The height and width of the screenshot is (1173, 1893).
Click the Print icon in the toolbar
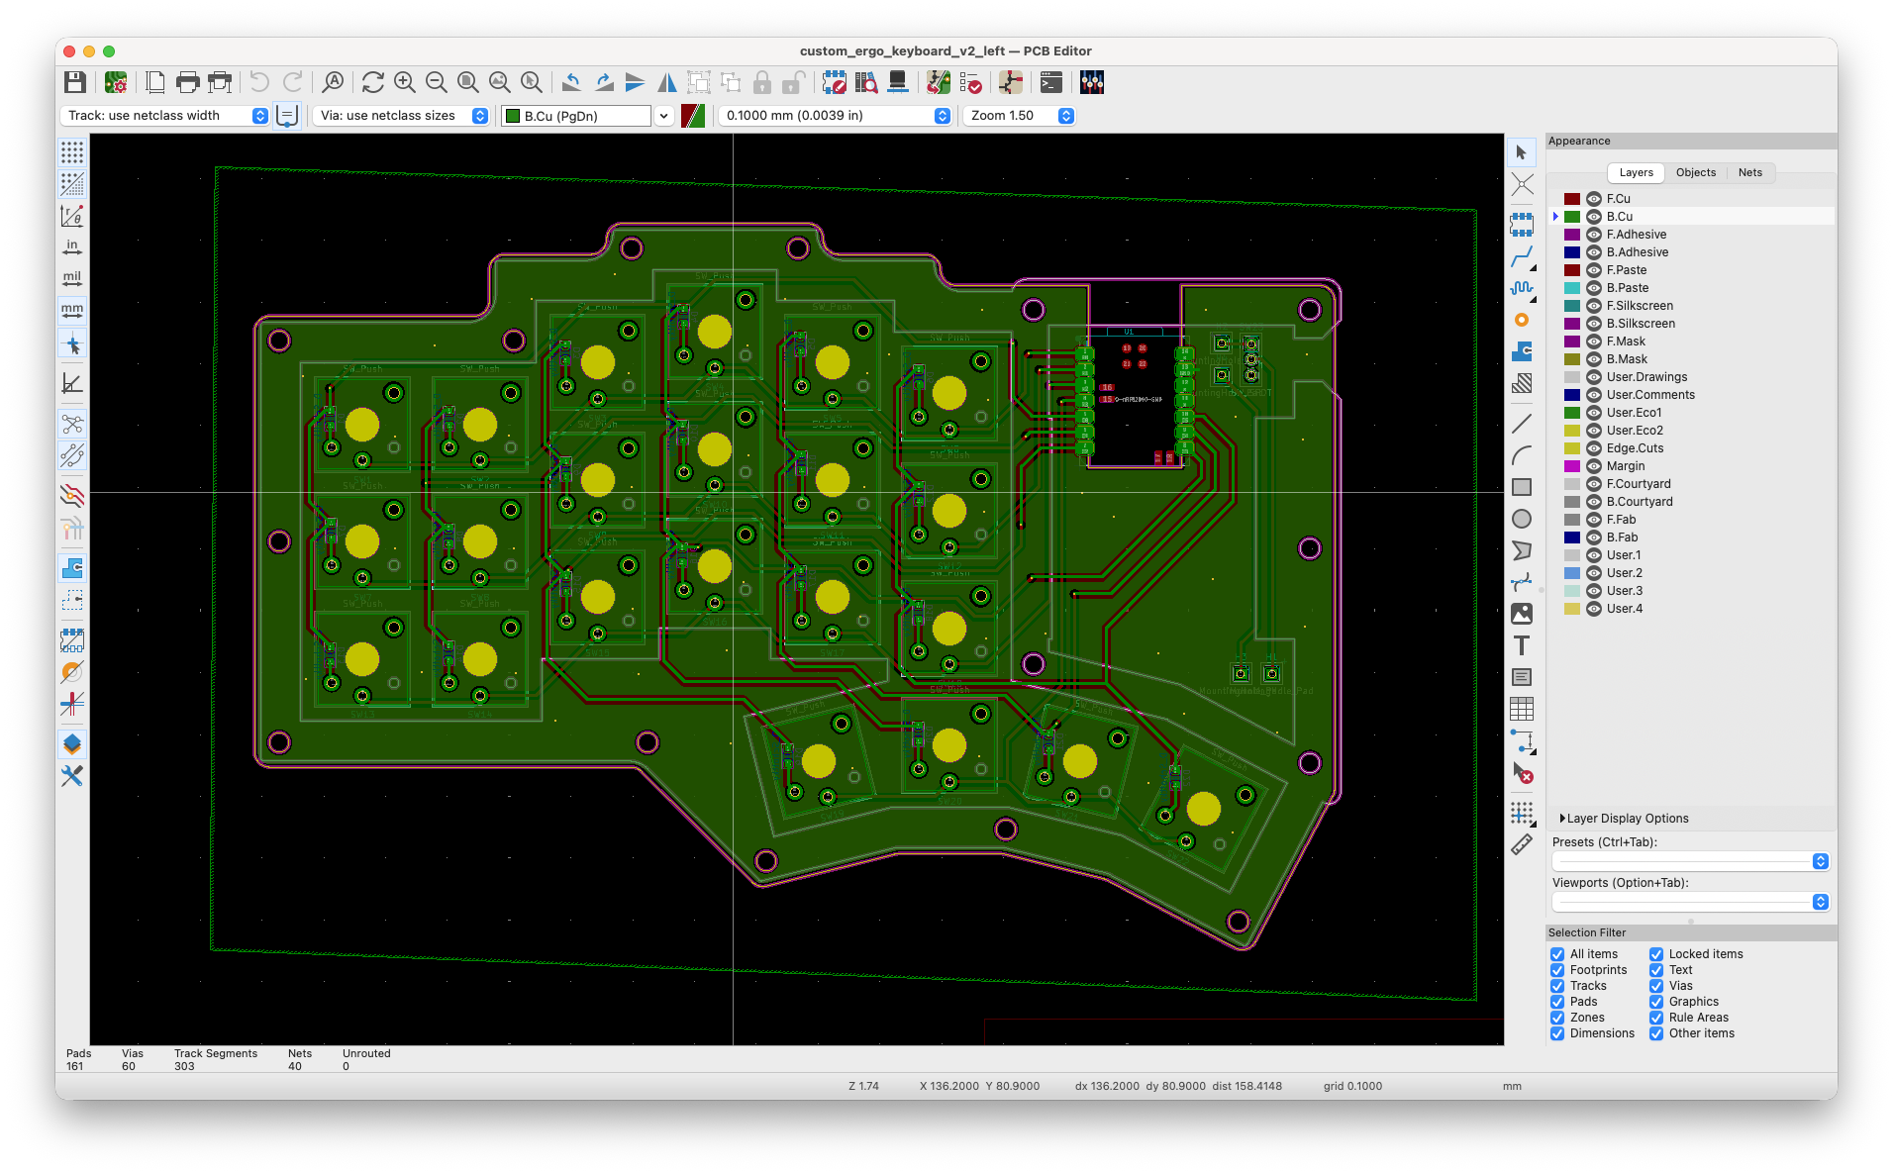tap(187, 83)
